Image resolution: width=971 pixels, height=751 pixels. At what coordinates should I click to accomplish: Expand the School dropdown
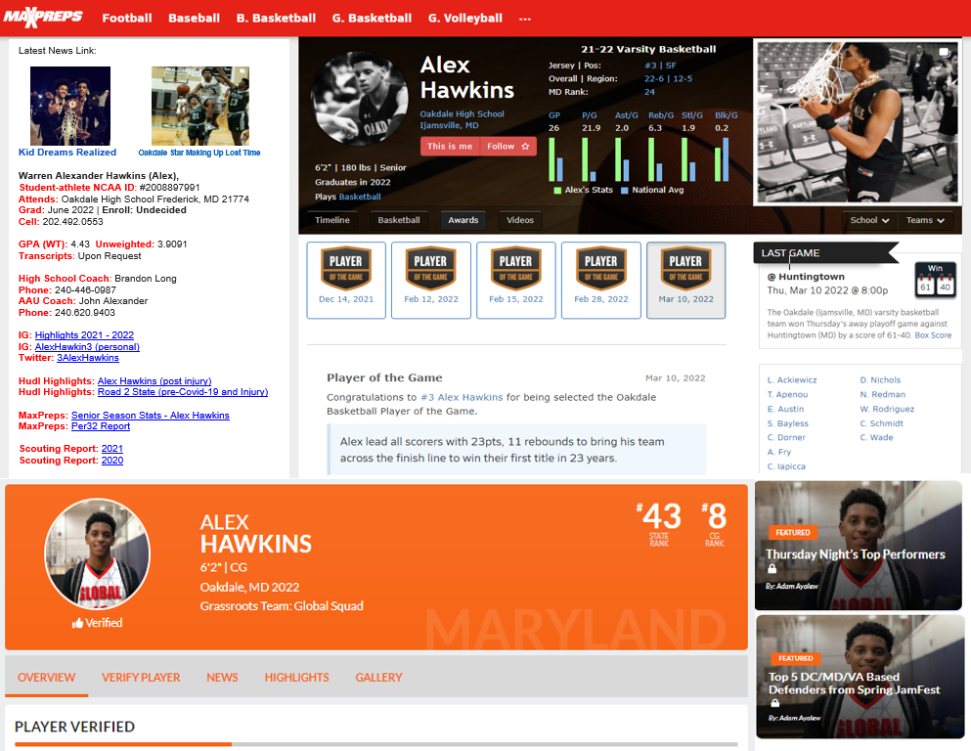point(869,220)
